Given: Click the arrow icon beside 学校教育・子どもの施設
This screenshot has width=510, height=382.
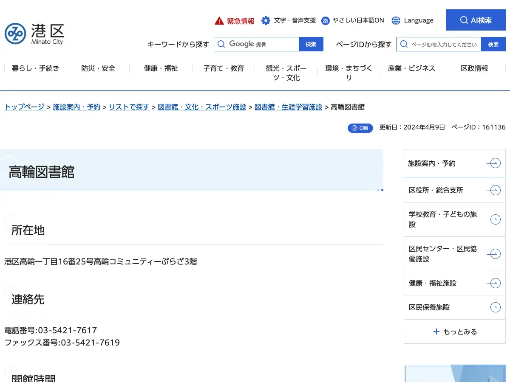Looking at the screenshot, I should (x=493, y=219).
